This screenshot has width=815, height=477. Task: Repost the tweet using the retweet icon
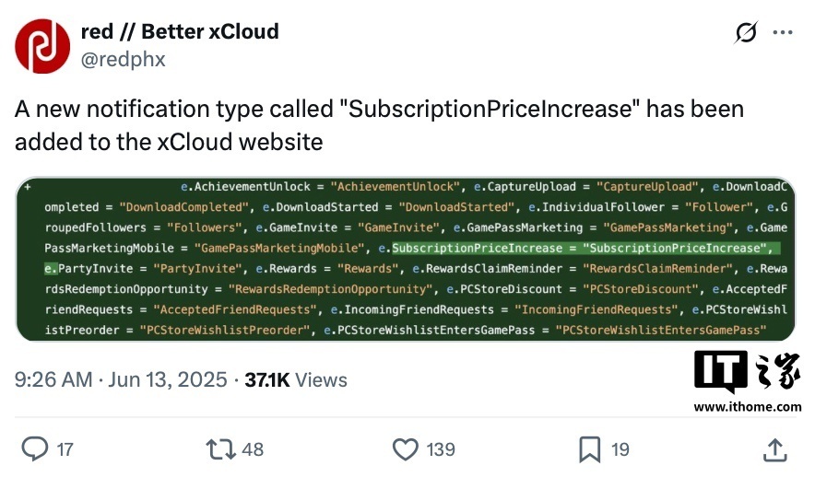(220, 448)
